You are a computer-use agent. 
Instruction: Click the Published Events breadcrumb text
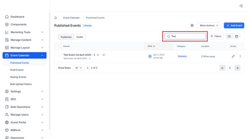pyautogui.click(x=95, y=18)
